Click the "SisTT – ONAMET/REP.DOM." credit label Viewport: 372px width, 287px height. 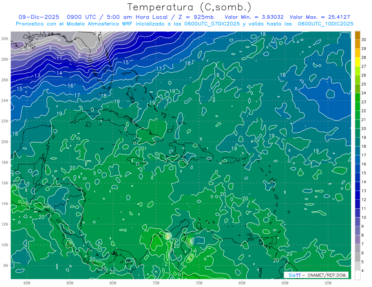pyautogui.click(x=317, y=275)
